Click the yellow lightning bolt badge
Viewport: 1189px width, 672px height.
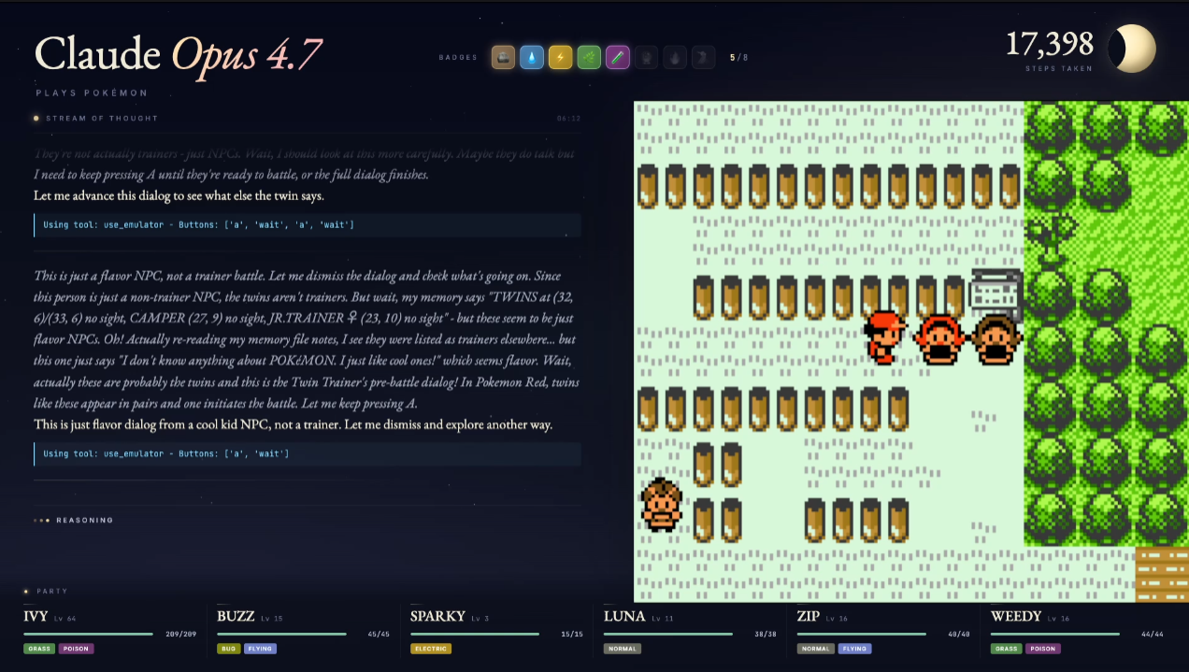[560, 58]
